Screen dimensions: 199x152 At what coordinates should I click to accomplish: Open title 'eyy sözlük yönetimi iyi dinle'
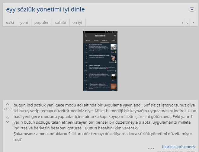pyautogui.click(x=45, y=9)
